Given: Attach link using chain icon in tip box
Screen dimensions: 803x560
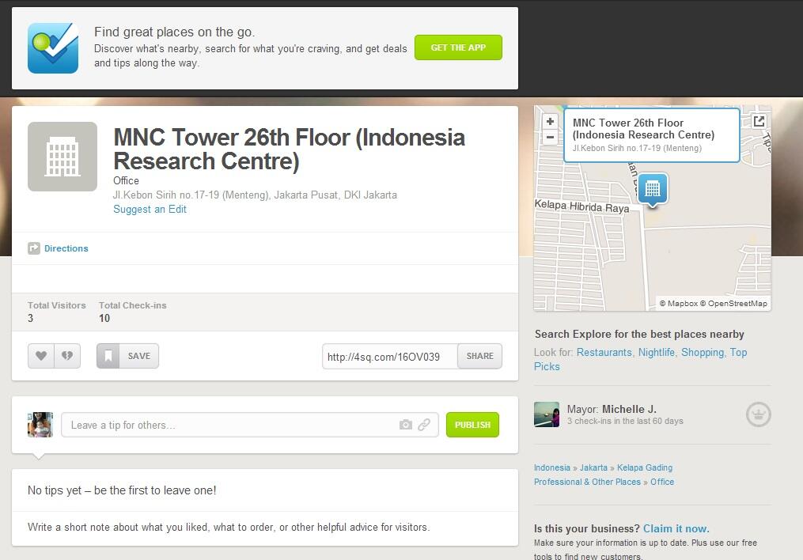Looking at the screenshot, I should tap(424, 425).
